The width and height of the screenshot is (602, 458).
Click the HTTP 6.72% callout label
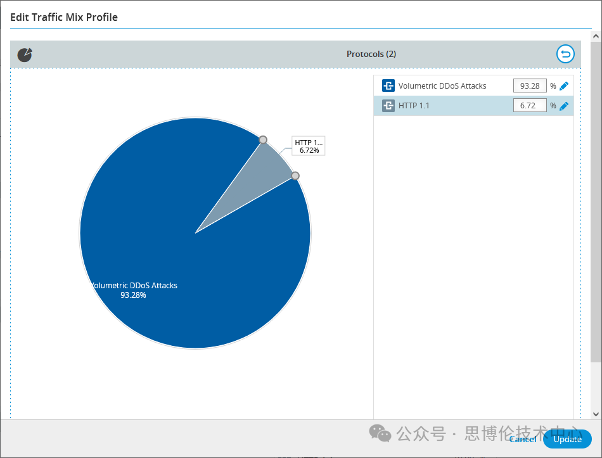tap(309, 146)
